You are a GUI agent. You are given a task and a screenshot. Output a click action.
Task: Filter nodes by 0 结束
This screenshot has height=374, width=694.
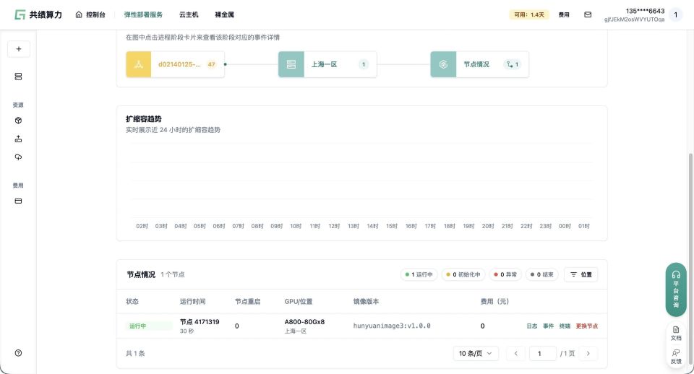pyautogui.click(x=542, y=274)
